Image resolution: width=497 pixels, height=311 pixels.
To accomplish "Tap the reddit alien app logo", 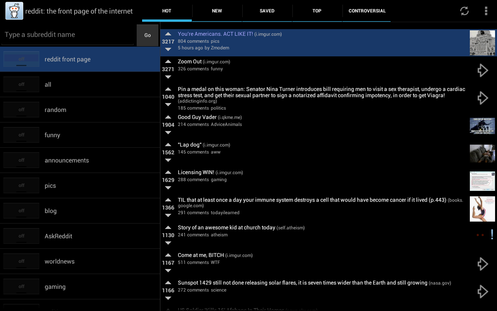I will click(14, 11).
